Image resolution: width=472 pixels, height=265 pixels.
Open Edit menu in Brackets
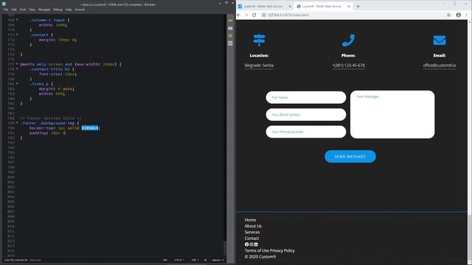(14, 10)
